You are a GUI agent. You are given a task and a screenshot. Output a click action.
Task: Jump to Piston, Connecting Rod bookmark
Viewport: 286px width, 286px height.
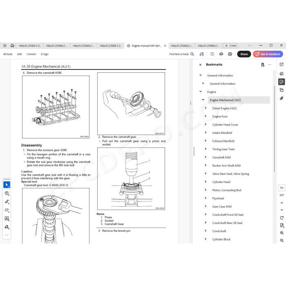tap(226, 190)
